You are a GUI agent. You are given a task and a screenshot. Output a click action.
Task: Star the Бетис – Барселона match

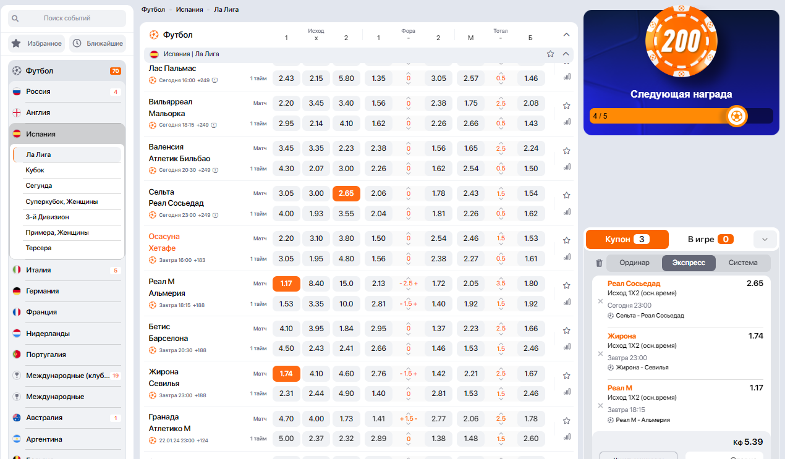566,331
